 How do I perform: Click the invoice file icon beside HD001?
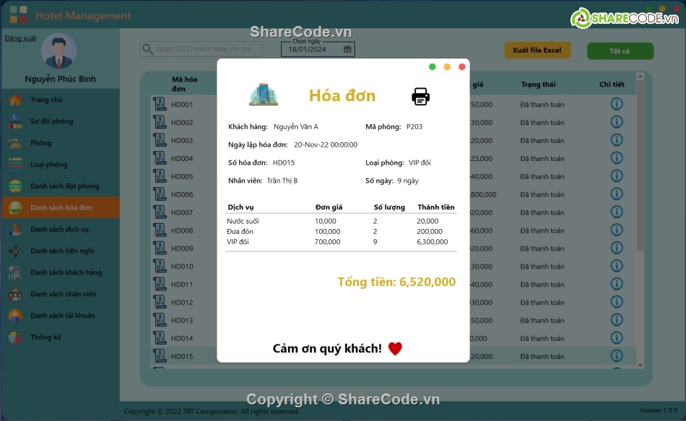[160, 103]
